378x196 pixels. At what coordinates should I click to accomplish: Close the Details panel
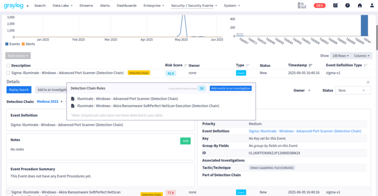tap(368, 82)
